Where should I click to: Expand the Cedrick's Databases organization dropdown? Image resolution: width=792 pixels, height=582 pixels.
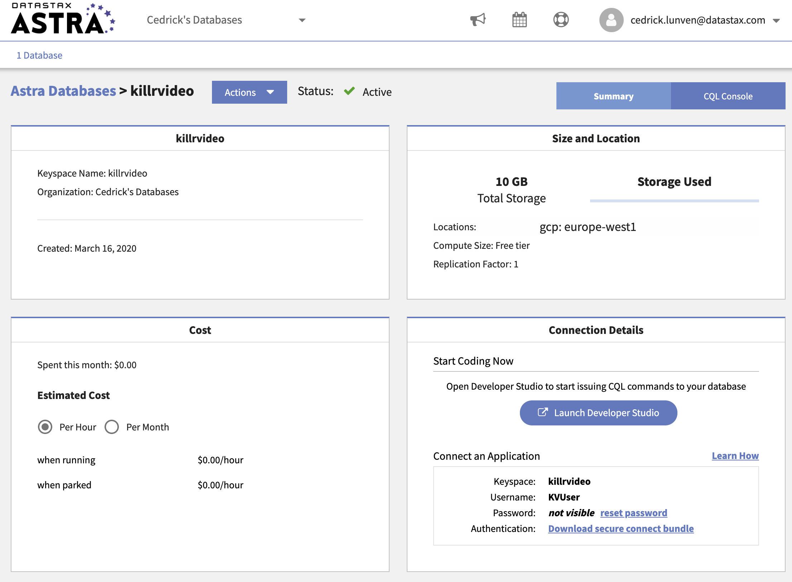pyautogui.click(x=302, y=20)
